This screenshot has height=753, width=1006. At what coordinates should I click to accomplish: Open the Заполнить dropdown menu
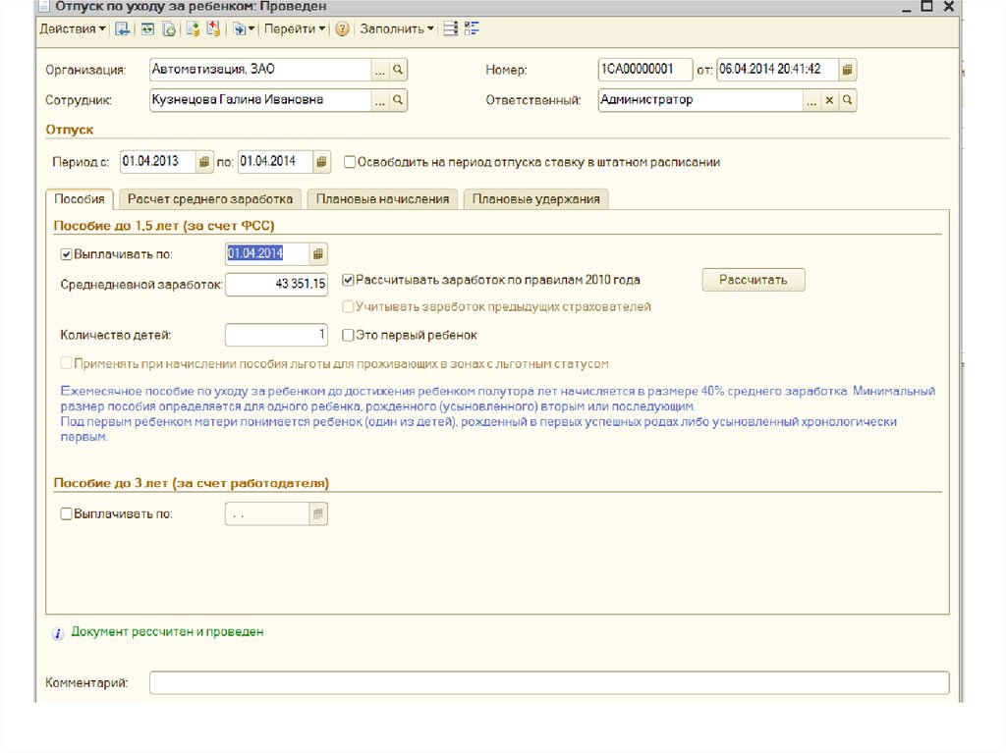click(x=397, y=28)
